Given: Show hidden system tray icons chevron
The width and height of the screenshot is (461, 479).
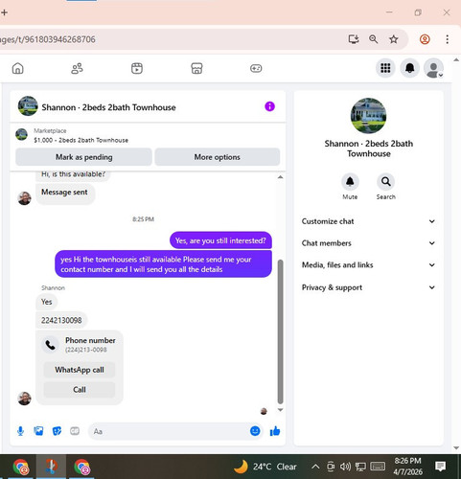Looking at the screenshot, I should (315, 467).
